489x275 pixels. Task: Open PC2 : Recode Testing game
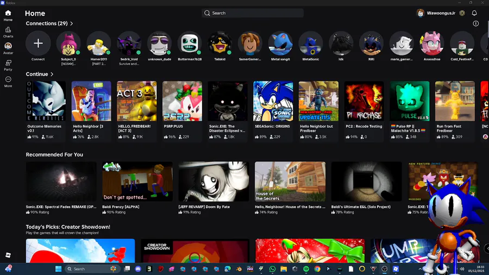click(364, 110)
